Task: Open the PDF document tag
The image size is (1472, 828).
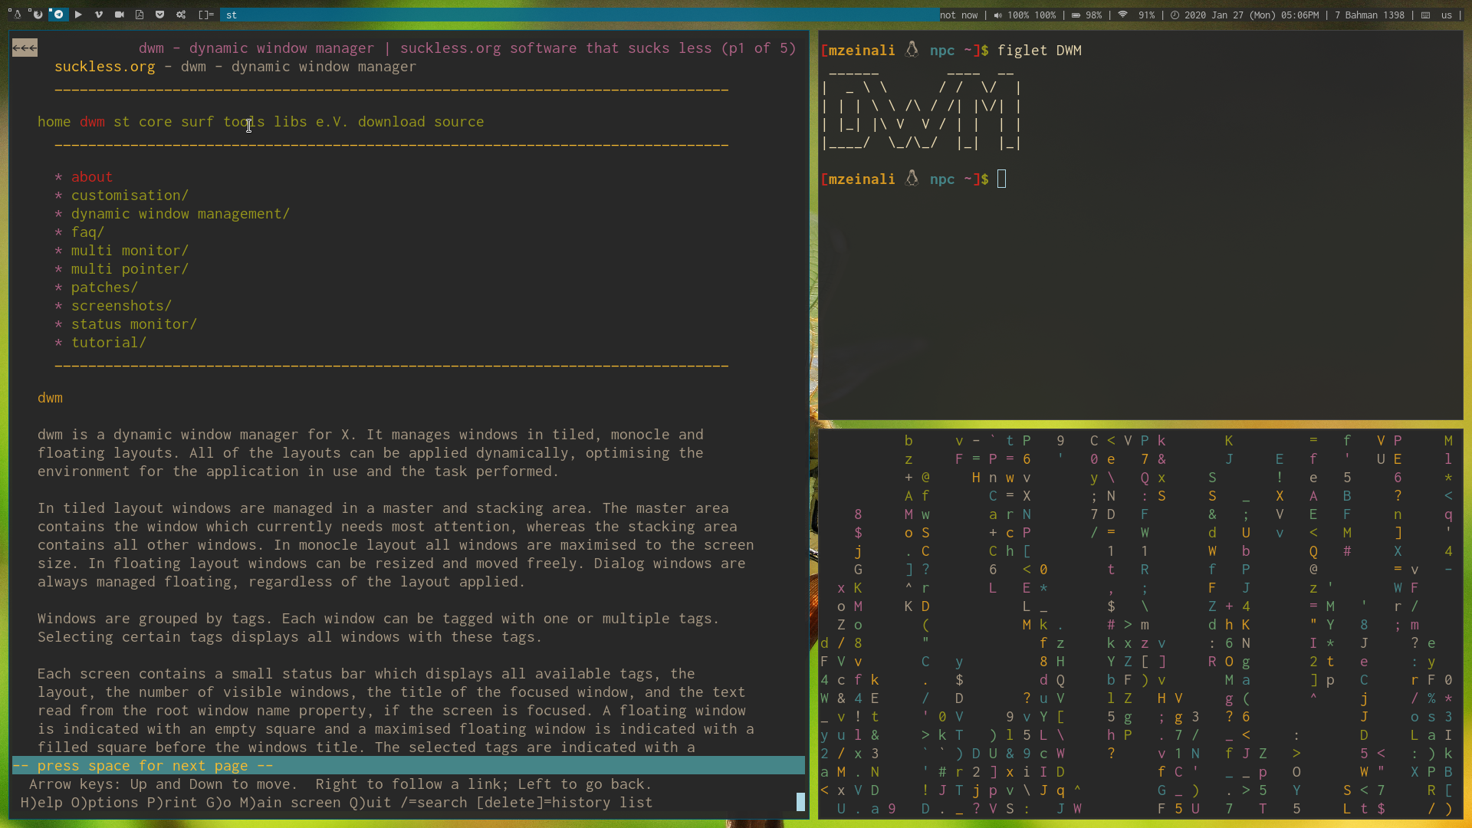Action: (140, 15)
